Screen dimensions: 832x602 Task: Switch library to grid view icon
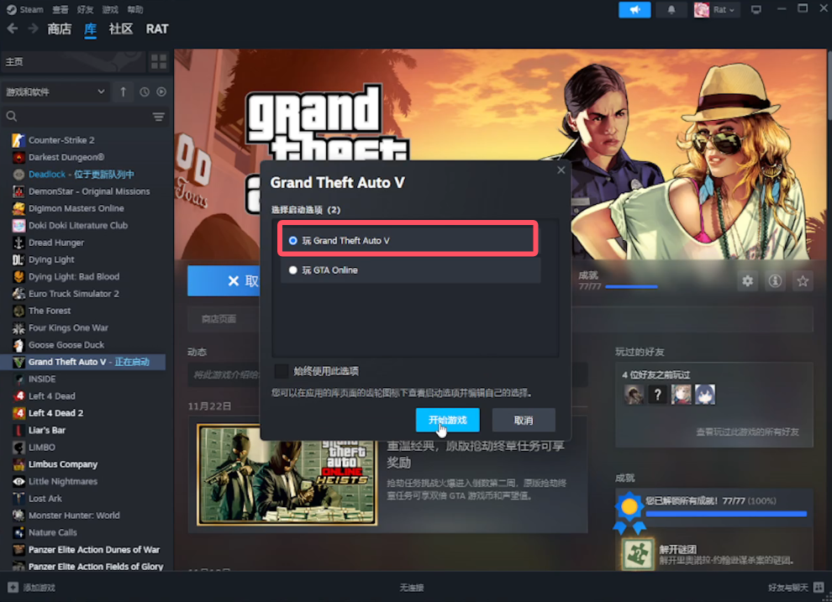coord(159,61)
